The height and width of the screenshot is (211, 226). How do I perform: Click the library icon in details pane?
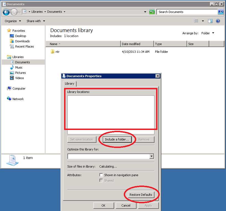coord(12,160)
